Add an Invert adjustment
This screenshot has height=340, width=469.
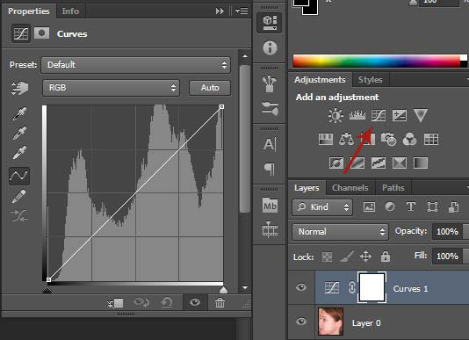(x=336, y=163)
